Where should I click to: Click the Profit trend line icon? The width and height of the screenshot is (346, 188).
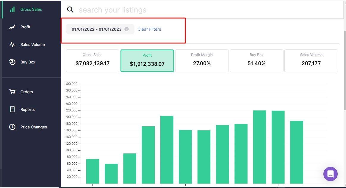pyautogui.click(x=12, y=27)
